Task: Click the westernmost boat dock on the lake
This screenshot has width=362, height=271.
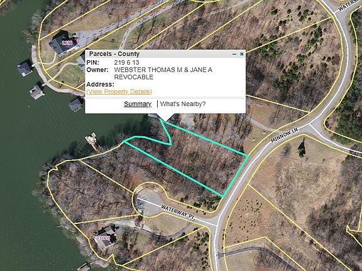Action: pyautogui.click(x=25, y=68)
